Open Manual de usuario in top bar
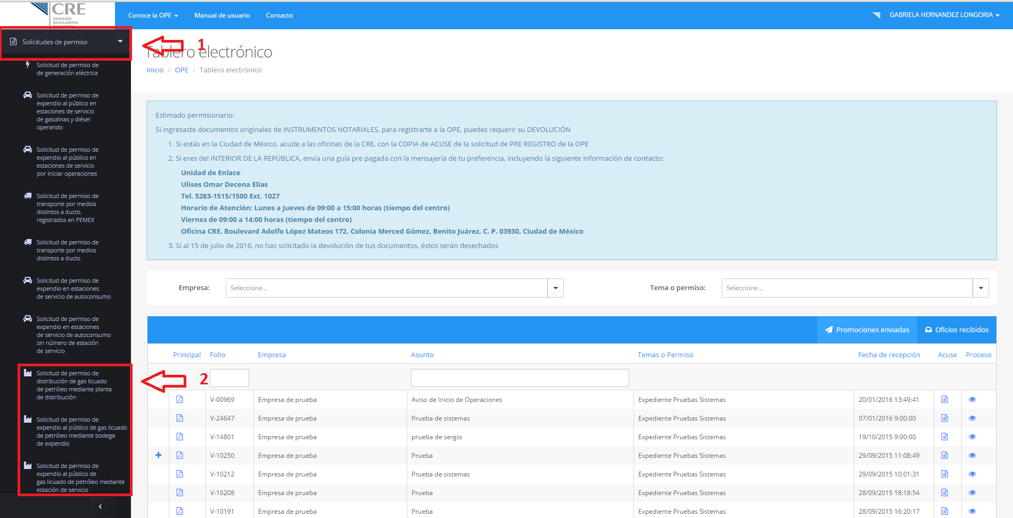 point(222,15)
